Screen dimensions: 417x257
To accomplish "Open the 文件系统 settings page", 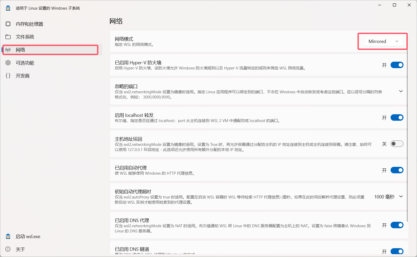I will click(52, 37).
